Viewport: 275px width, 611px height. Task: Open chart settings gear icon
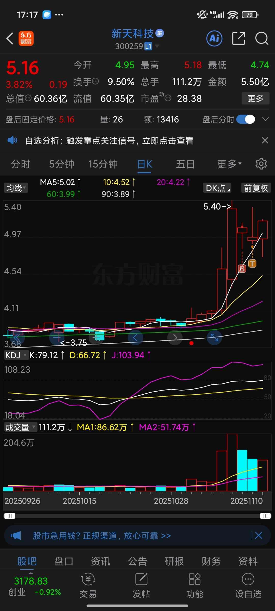tap(261, 164)
